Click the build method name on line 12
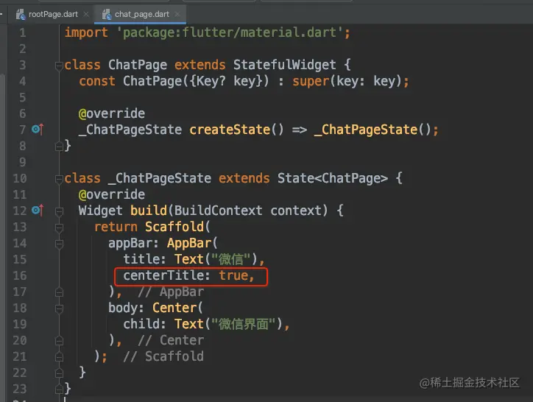533x402 pixels. [149, 211]
